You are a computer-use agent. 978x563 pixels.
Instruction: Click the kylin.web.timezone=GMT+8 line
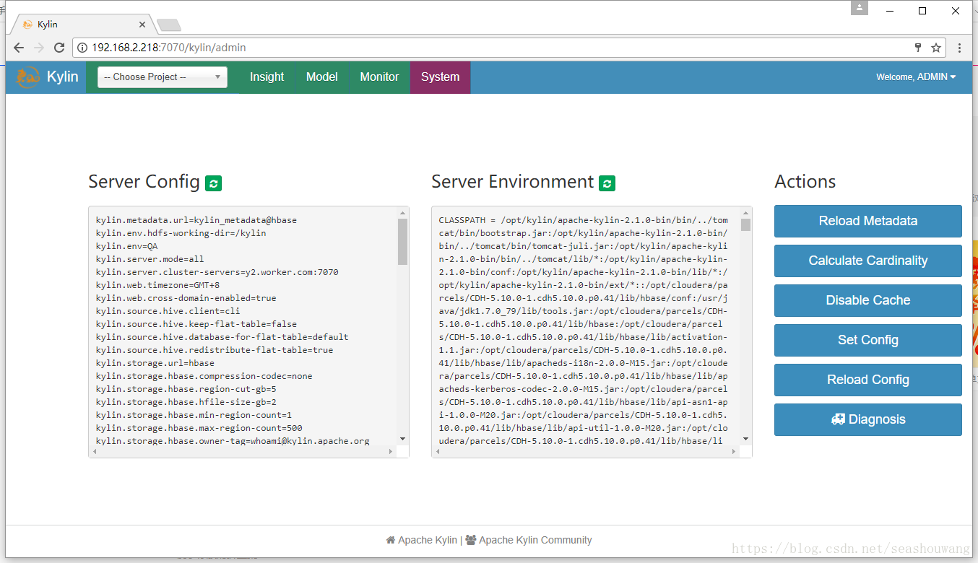pyautogui.click(x=157, y=285)
